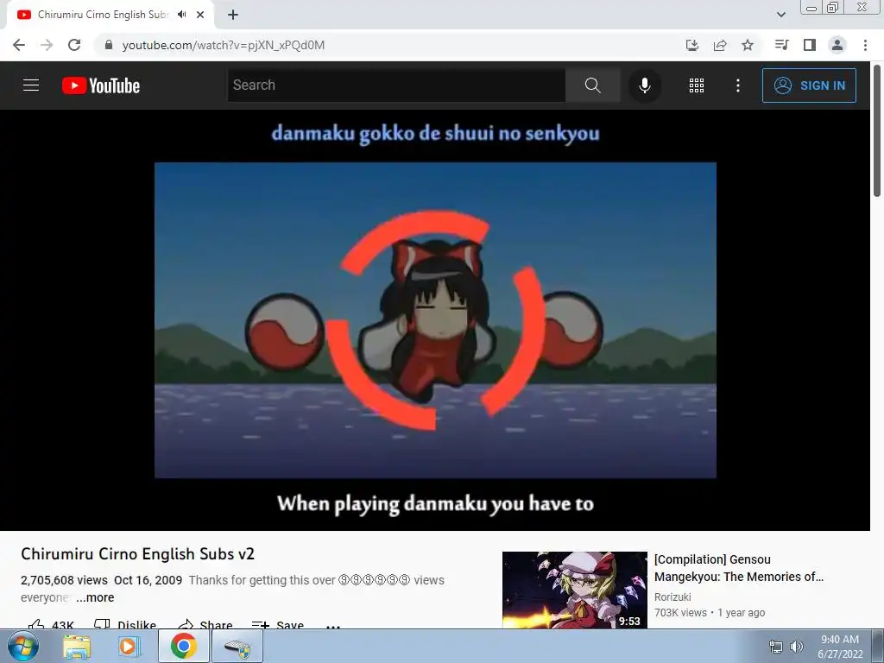Open the Gensou Mangekyou thumbnail
The height and width of the screenshot is (663, 884).
pos(574,590)
